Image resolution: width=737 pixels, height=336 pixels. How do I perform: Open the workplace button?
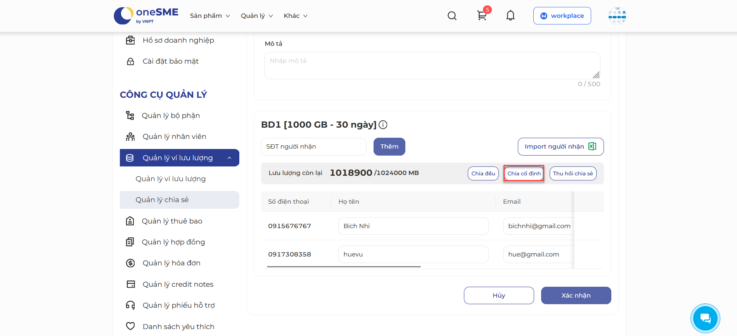562,16
